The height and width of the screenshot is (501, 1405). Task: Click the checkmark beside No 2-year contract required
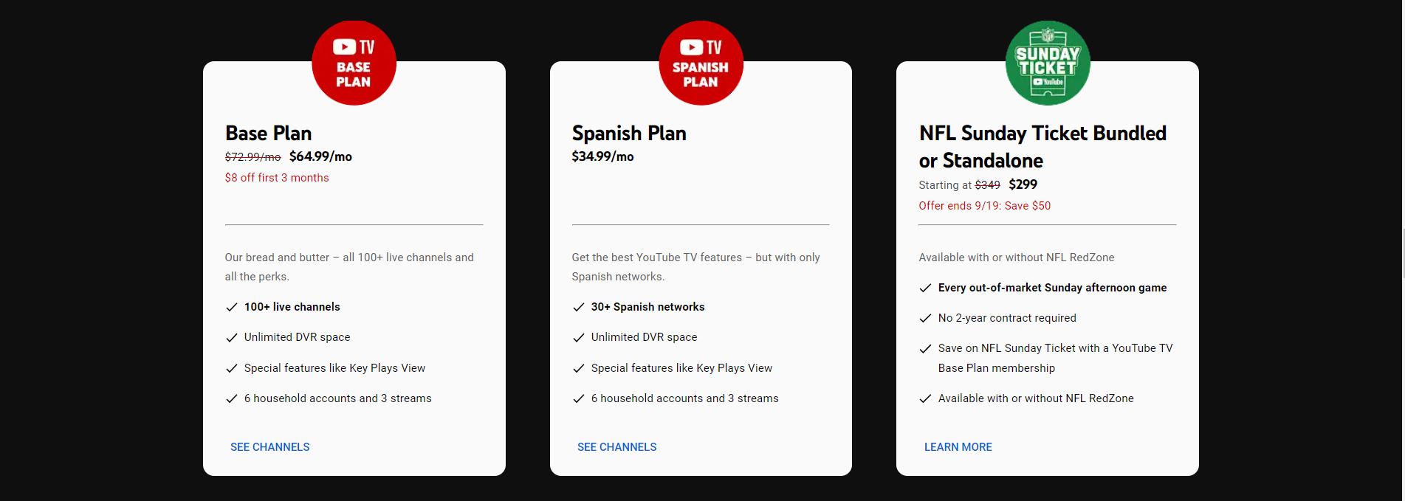(924, 318)
